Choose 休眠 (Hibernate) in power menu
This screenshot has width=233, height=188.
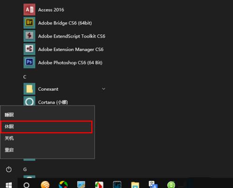point(46,127)
